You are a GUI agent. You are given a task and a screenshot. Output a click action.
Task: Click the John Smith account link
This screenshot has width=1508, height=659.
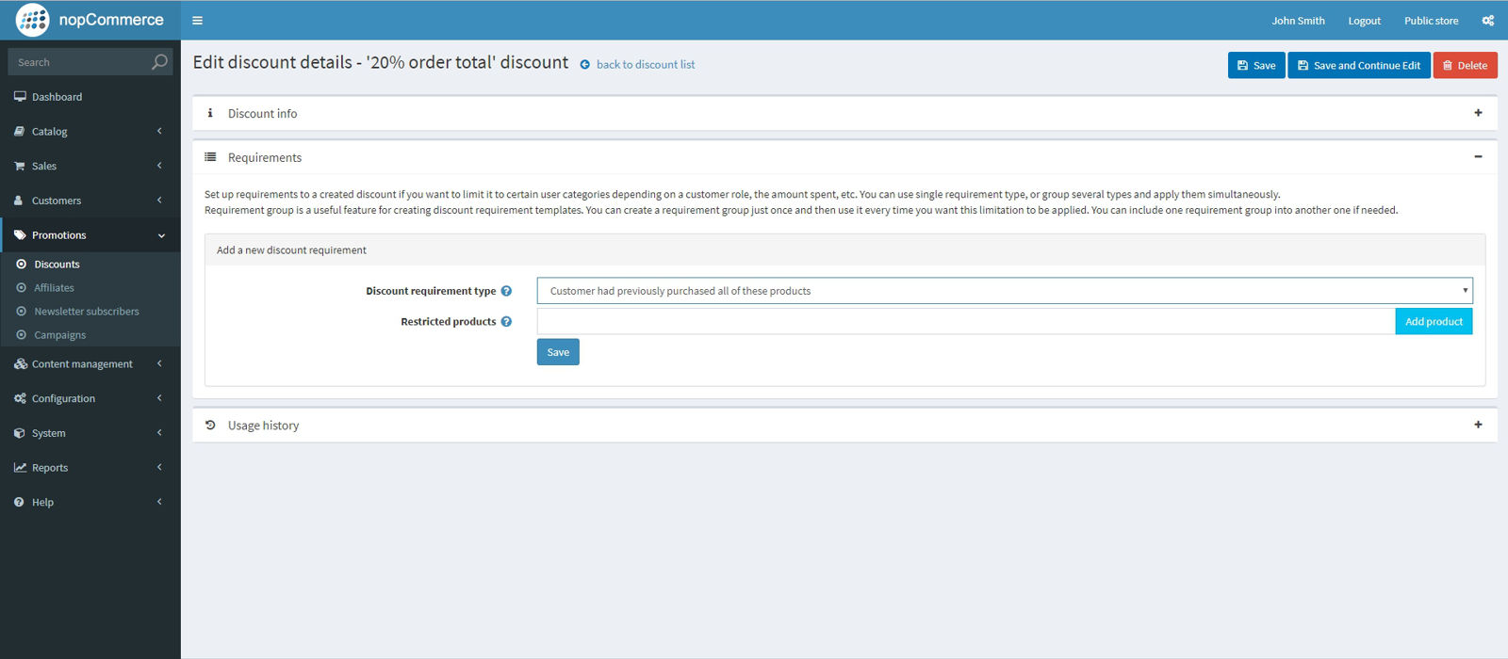(1298, 21)
